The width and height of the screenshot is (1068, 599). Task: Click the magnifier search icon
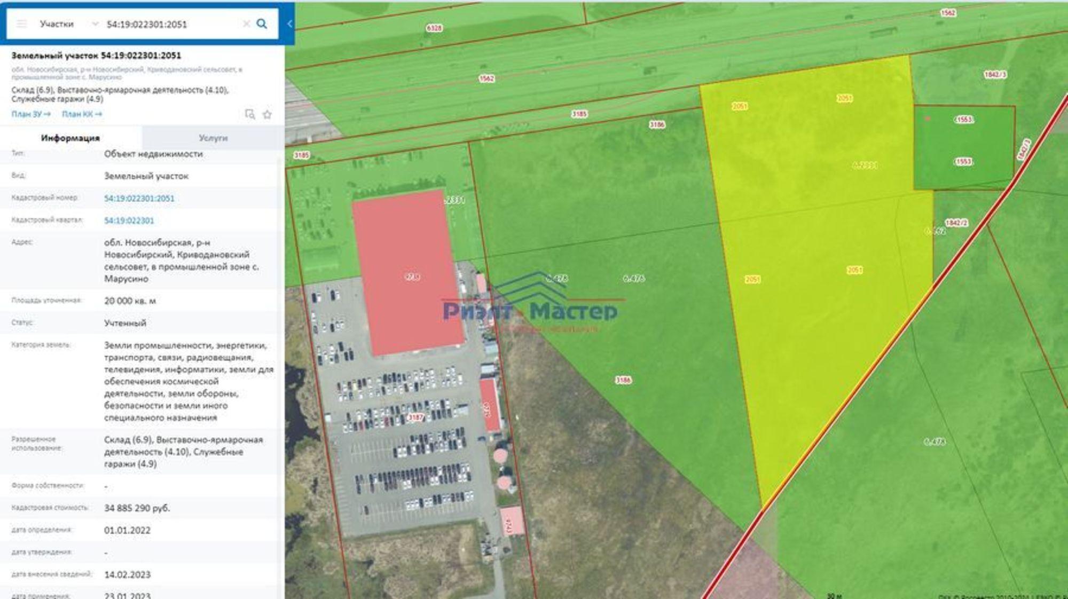click(262, 24)
